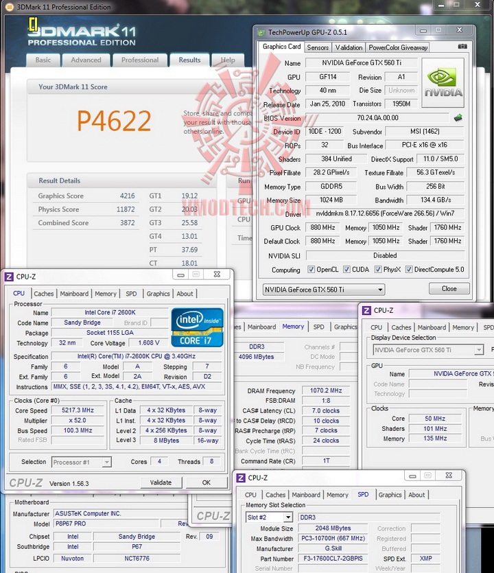Click the Part Number field F3-17600CL7-2GBPIS
Viewport: 494px width, 573px height.
point(333,559)
